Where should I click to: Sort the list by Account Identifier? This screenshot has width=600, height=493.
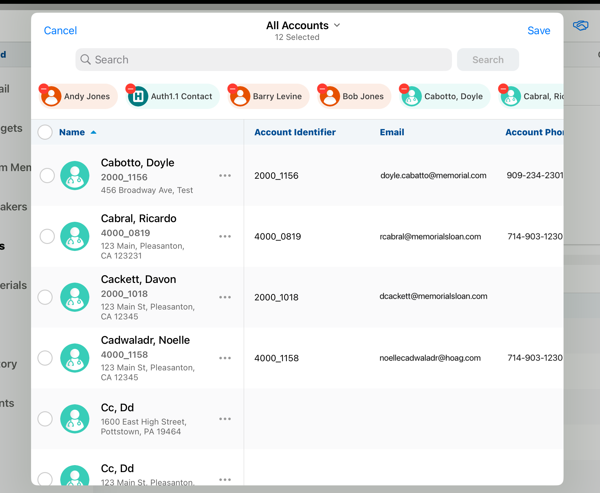pos(295,132)
